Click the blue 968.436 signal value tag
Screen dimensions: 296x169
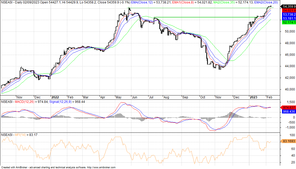(x=289, y=112)
